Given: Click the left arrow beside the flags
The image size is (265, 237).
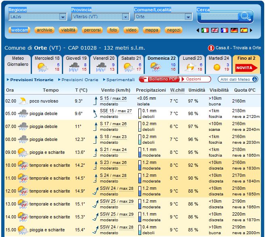Looking at the screenshot, I should (198, 30).
